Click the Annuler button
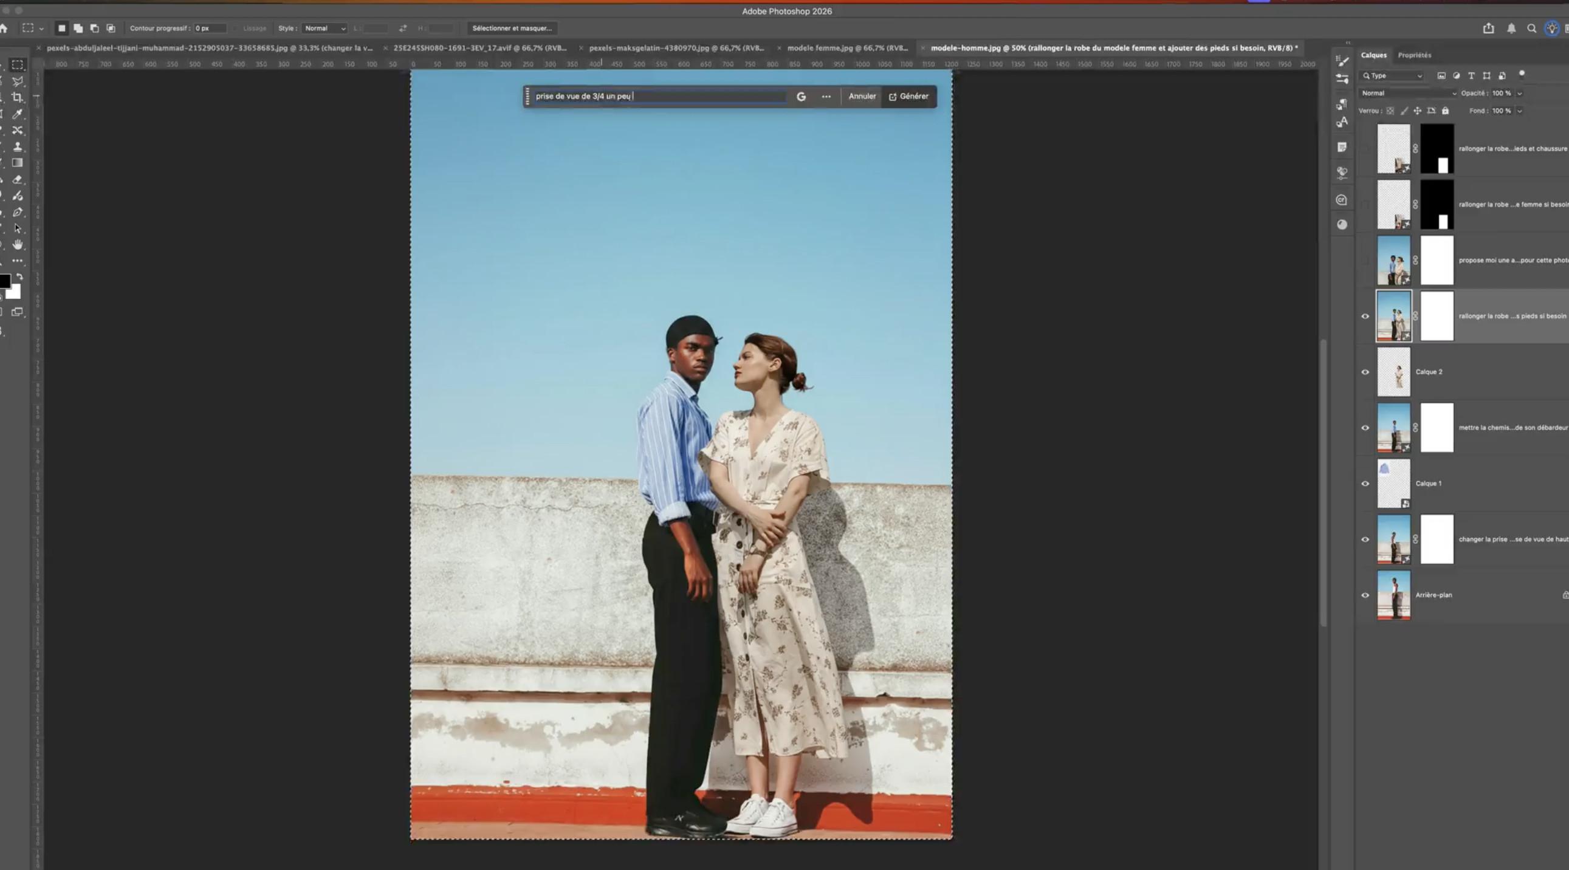Image resolution: width=1569 pixels, height=870 pixels. click(862, 96)
